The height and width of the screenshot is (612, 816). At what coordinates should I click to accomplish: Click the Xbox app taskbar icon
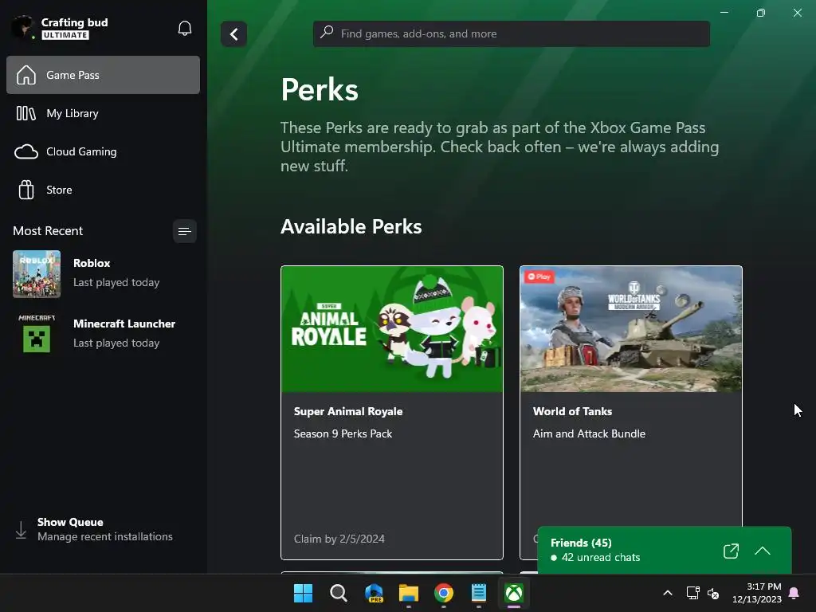pos(514,593)
